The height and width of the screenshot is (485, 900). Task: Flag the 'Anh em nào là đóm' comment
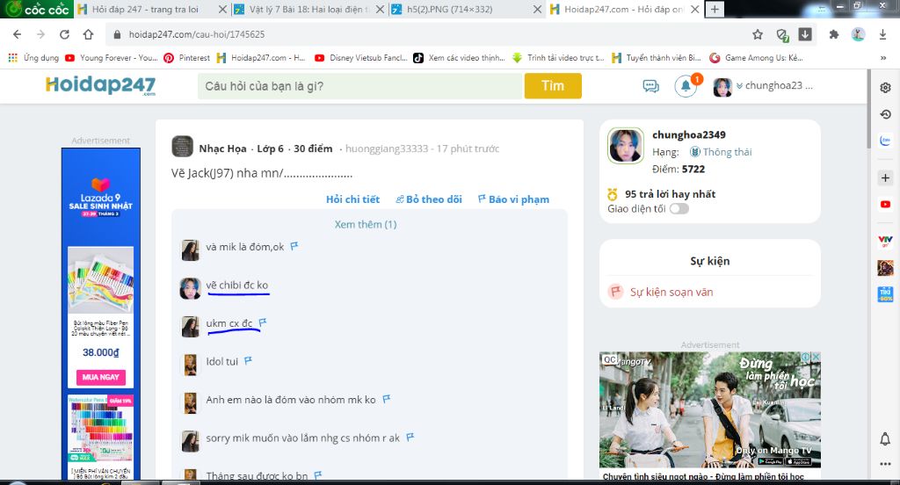point(387,399)
